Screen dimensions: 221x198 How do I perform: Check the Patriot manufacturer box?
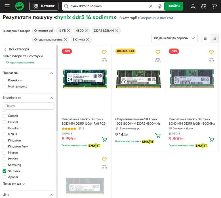tap(5, 159)
